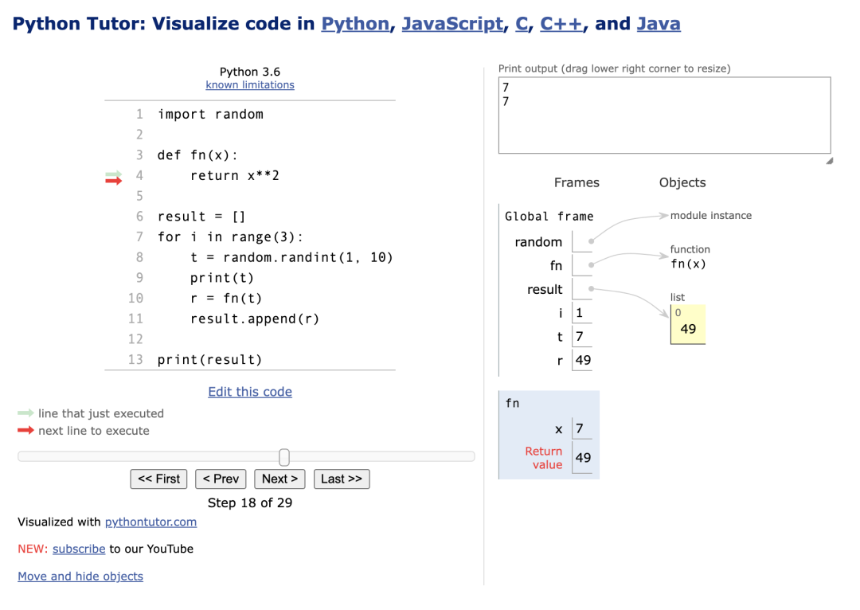
Task: Step back with the < Prev button
Action: [221, 479]
